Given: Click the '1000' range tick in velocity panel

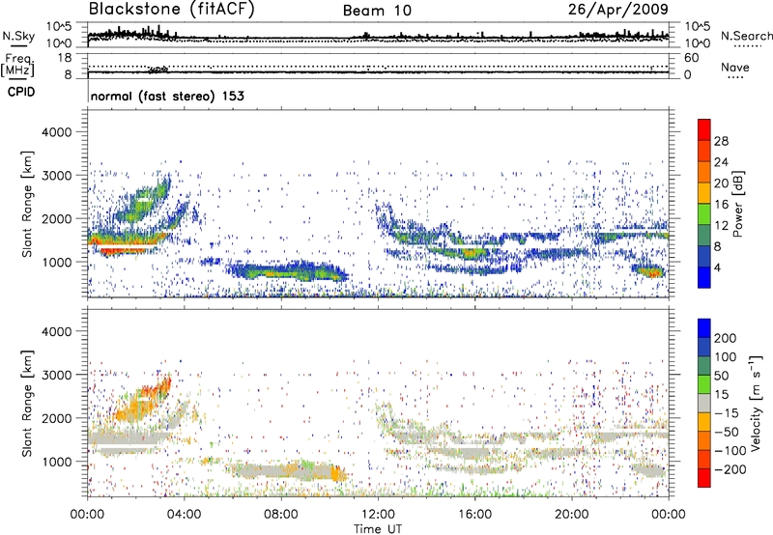Looking at the screenshot, I should coord(56,462).
